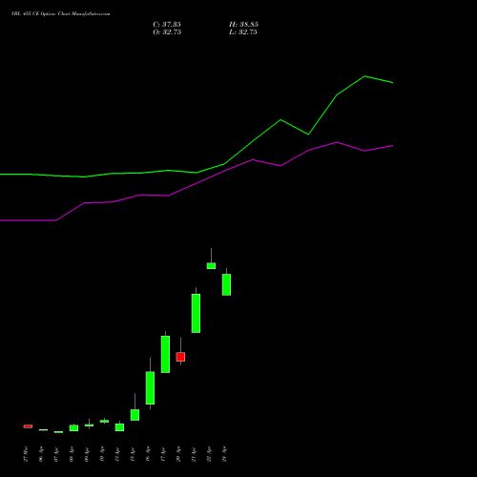Select the 21 Apr date label
477x477 pixels.
click(x=194, y=454)
